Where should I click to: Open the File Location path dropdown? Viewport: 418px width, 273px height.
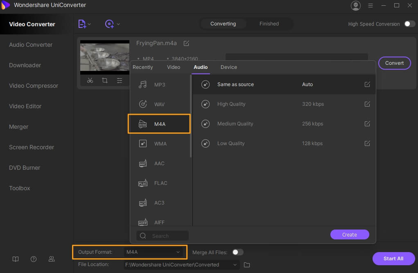(181, 265)
